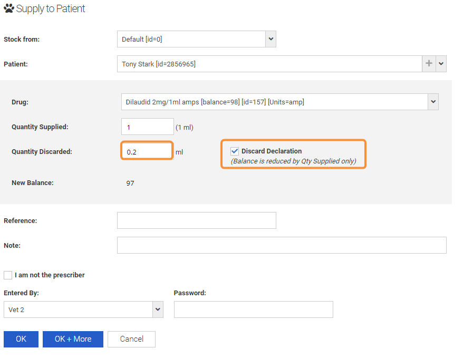
Task: Click the Quantity Discarded field
Action: pyautogui.click(x=147, y=152)
